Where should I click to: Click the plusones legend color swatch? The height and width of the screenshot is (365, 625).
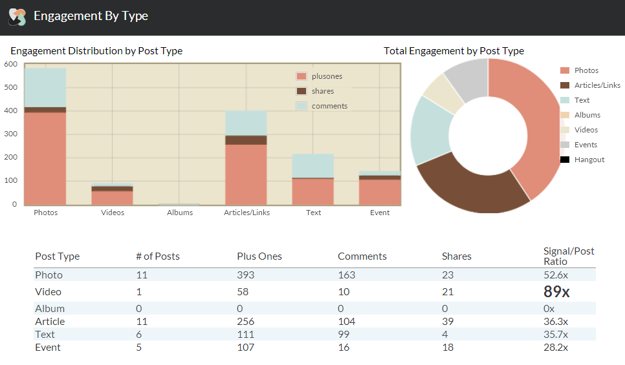pos(302,76)
